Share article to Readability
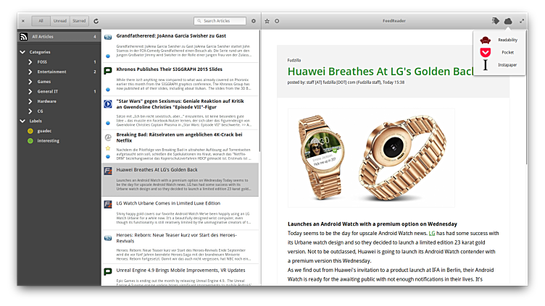This screenshot has height=306, width=545. tap(499, 40)
